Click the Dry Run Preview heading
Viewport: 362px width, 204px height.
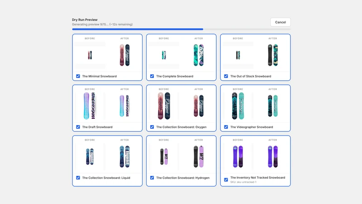(x=85, y=19)
